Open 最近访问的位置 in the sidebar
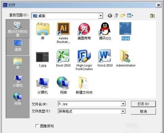The image size is (164, 133). [18, 29]
